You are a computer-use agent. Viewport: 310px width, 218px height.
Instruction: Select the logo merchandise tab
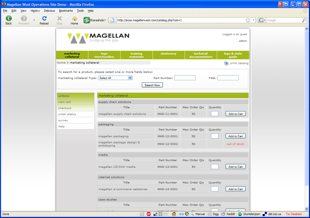coord(104,55)
